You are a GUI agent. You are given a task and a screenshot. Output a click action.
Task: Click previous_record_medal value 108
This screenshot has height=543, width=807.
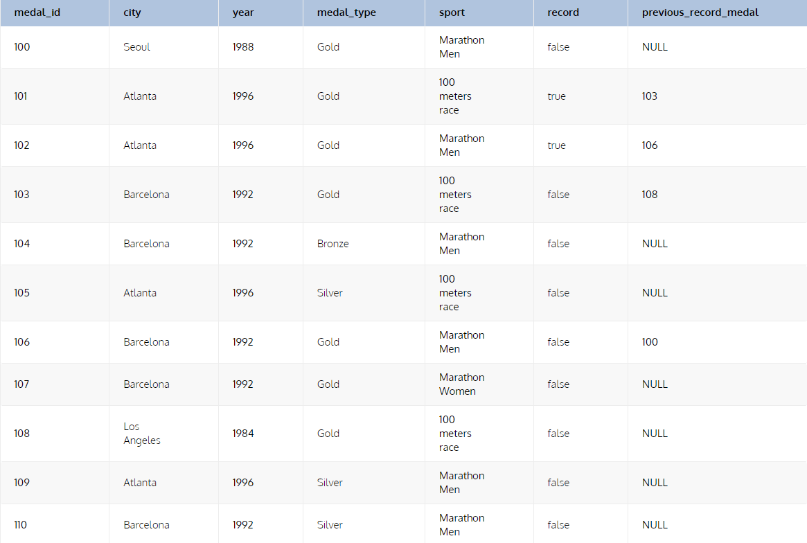650,195
